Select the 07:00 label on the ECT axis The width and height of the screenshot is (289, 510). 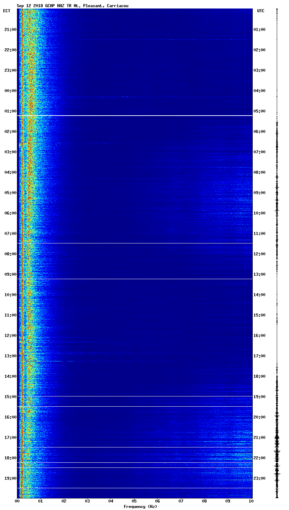click(10, 234)
